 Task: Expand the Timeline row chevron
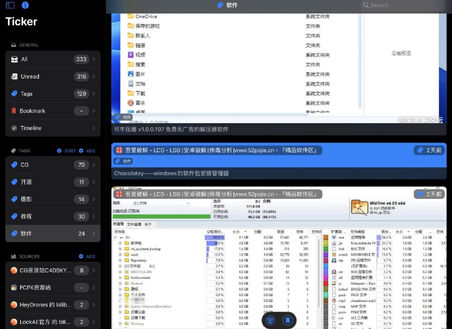[x=94, y=128]
